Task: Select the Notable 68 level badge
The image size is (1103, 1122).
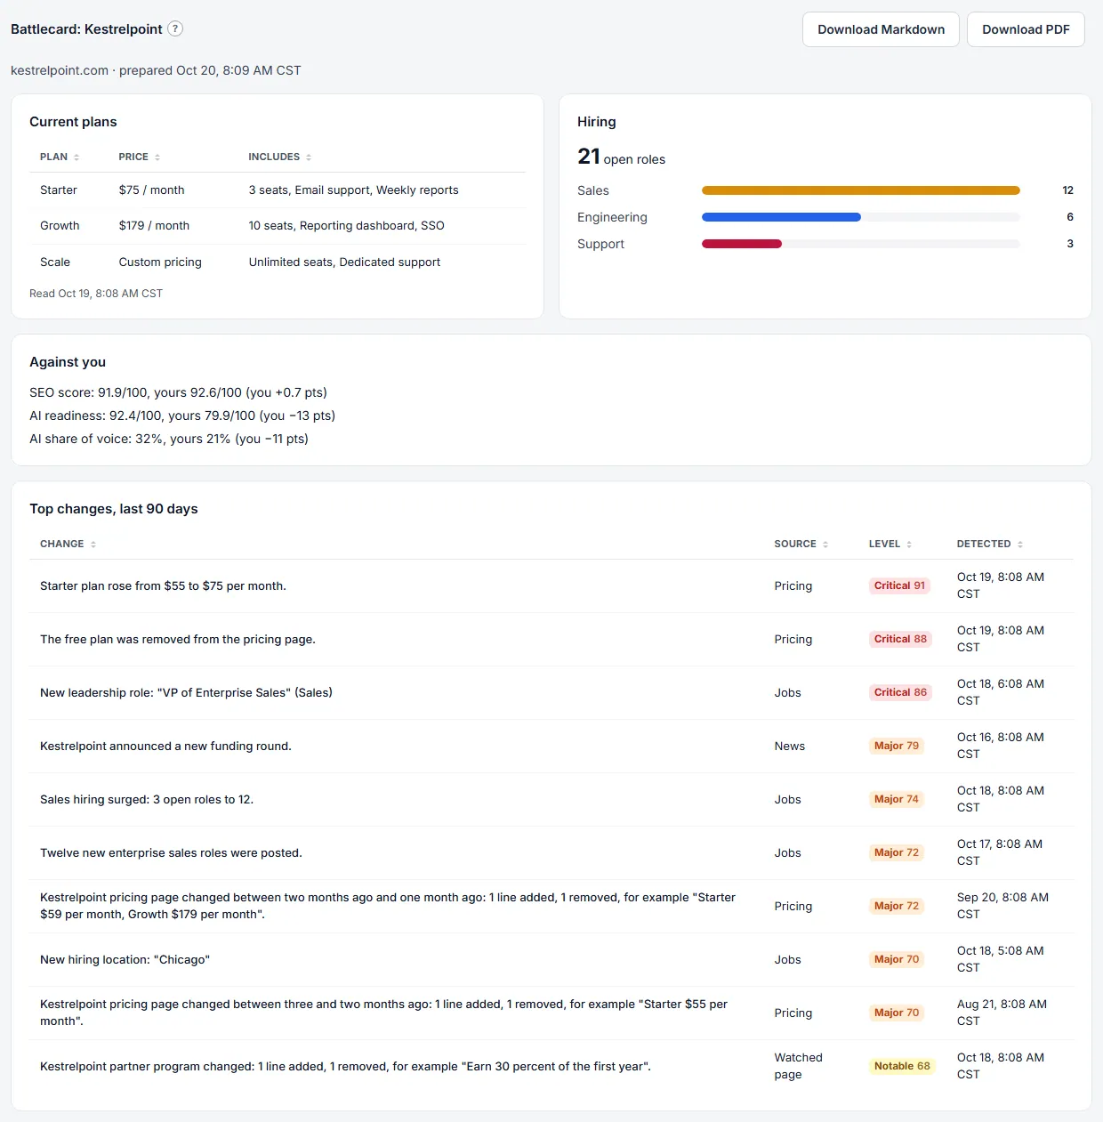Action: [x=902, y=1066]
